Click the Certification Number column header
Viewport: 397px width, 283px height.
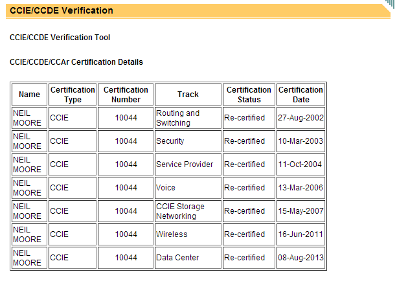(x=126, y=95)
